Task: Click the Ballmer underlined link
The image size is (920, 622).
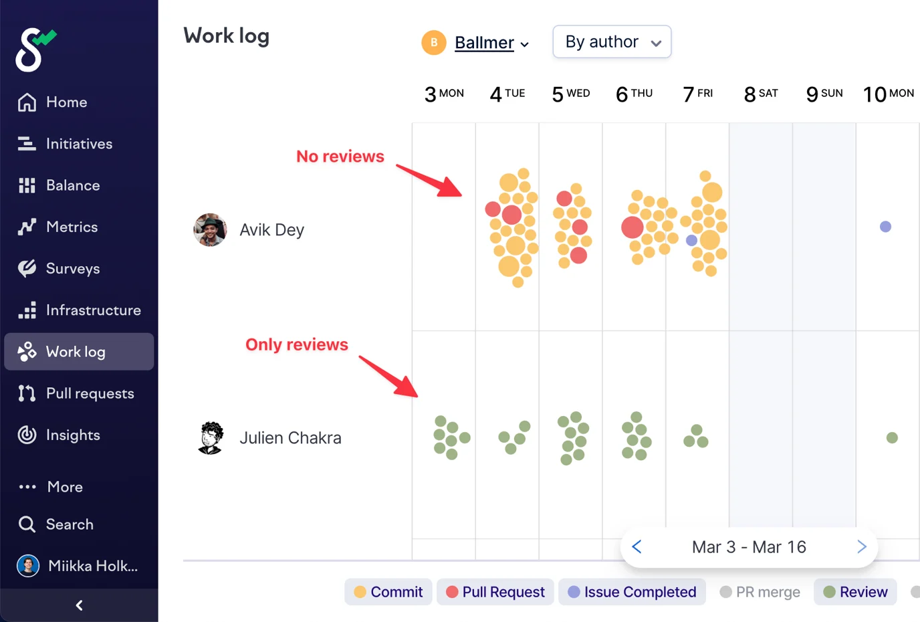Action: point(484,42)
